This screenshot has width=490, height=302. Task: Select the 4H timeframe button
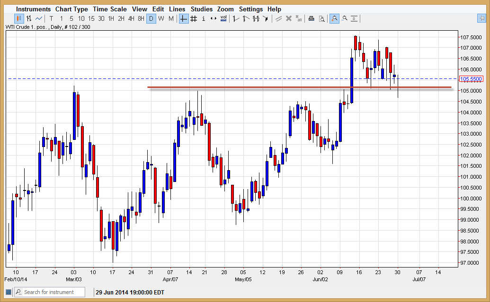[x=131, y=18]
